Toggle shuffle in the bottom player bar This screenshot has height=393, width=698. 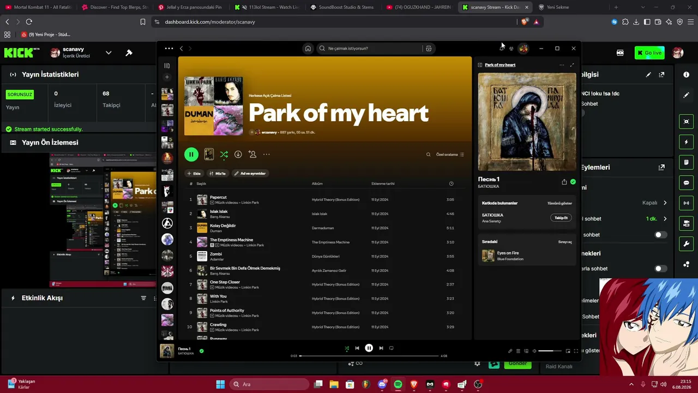(347, 348)
